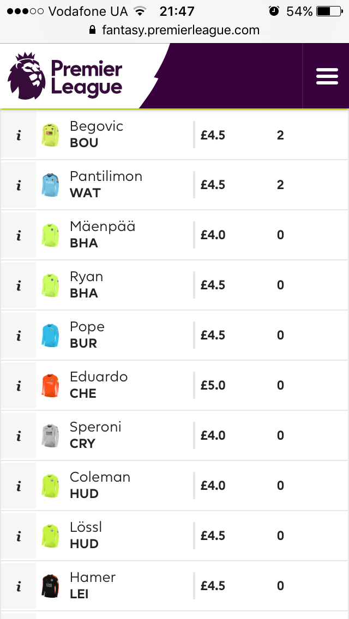Select Hamer's black Leicester shirt

(x=50, y=586)
